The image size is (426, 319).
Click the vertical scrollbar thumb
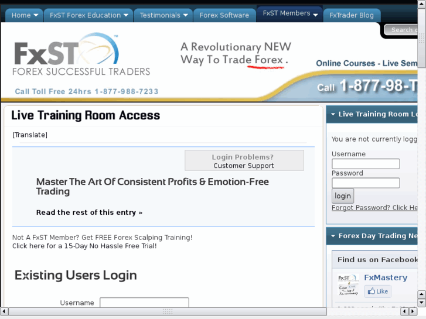click(x=421, y=38)
